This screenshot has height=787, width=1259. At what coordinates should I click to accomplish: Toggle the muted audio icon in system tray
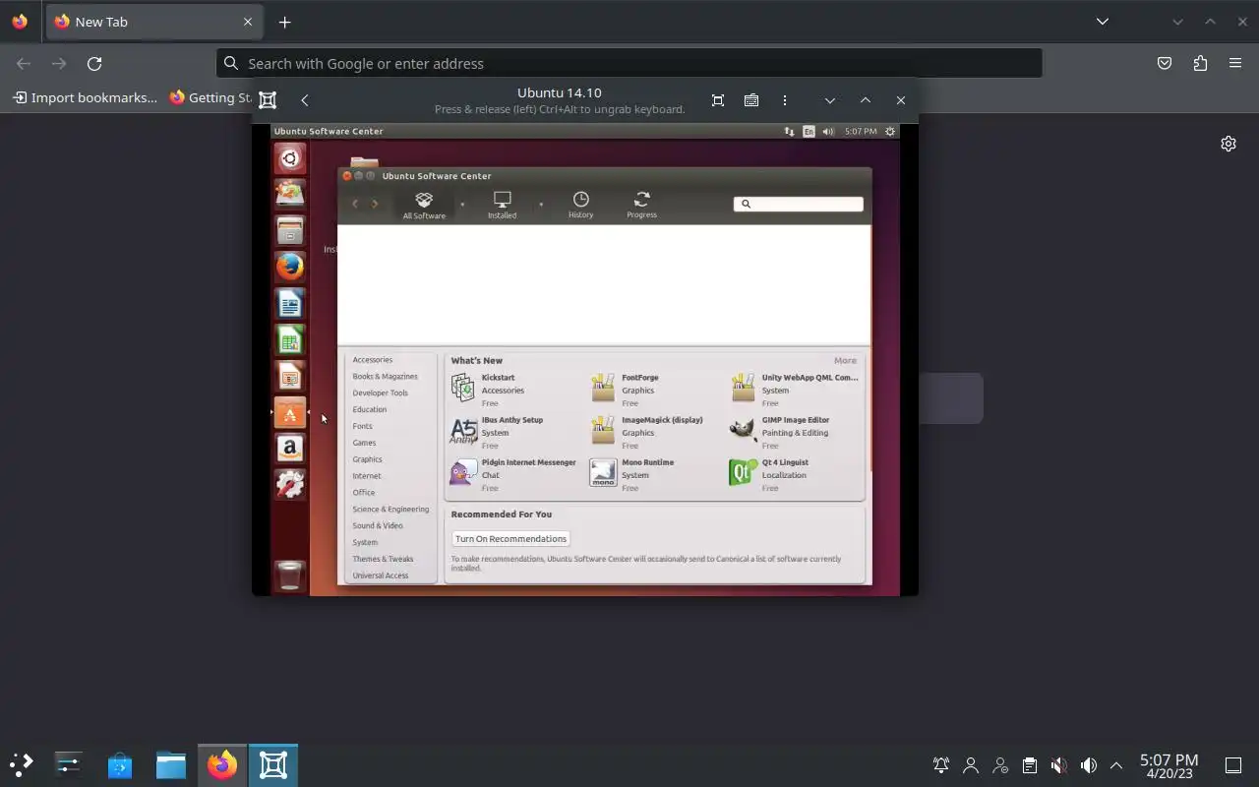1058,765
